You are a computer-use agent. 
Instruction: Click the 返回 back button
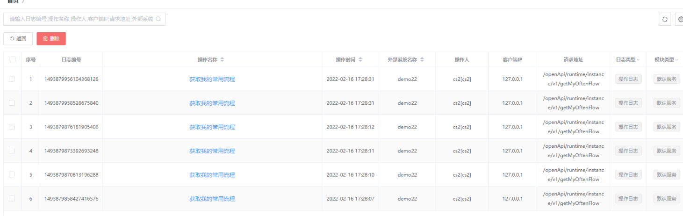[18, 39]
